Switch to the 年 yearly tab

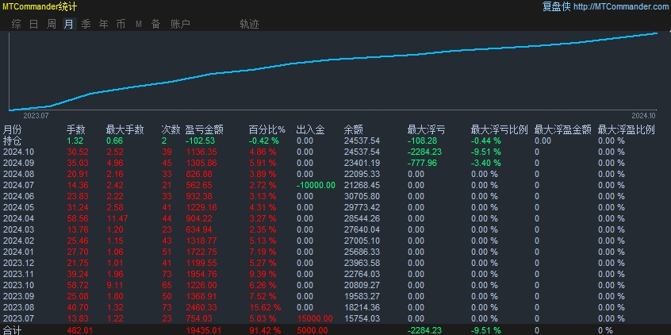104,24
